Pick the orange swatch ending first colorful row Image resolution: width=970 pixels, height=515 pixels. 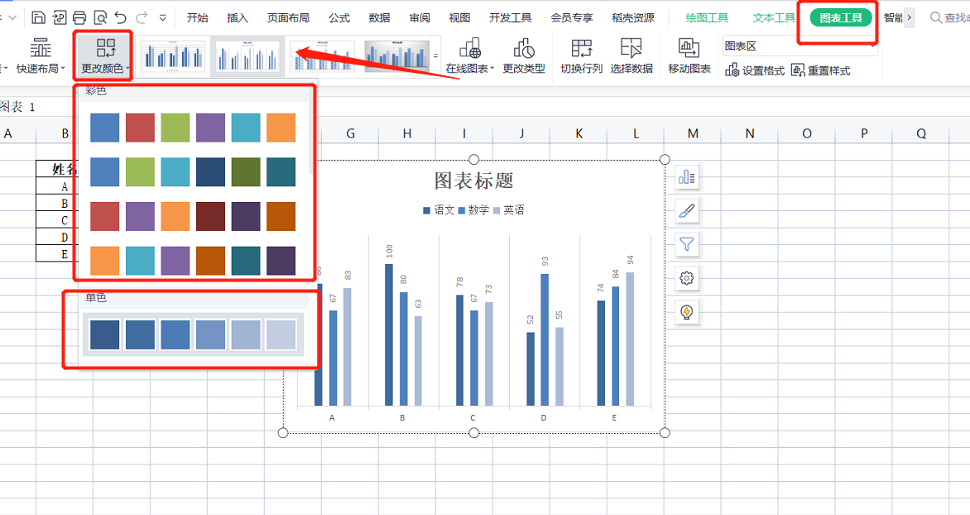click(281, 128)
